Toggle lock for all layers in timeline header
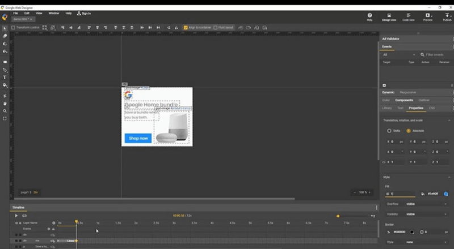 pyautogui.click(x=20, y=223)
